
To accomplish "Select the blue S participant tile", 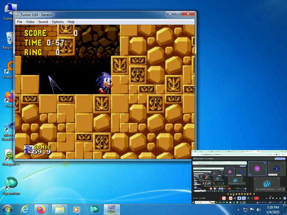I will coord(277,169).
